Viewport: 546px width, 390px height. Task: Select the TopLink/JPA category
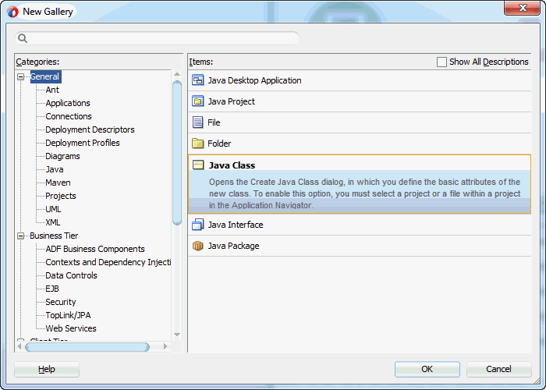point(69,315)
